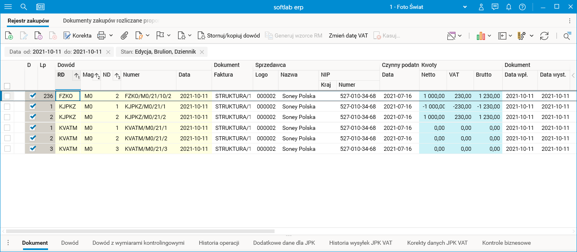577x252 pixels.
Task: Open the flag marker dropdown arrow
Action: pyautogui.click(x=169, y=35)
